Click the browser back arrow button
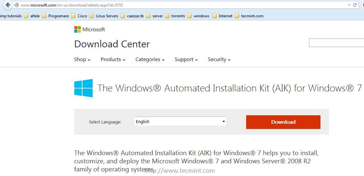This screenshot has width=364, height=176. point(8,5)
